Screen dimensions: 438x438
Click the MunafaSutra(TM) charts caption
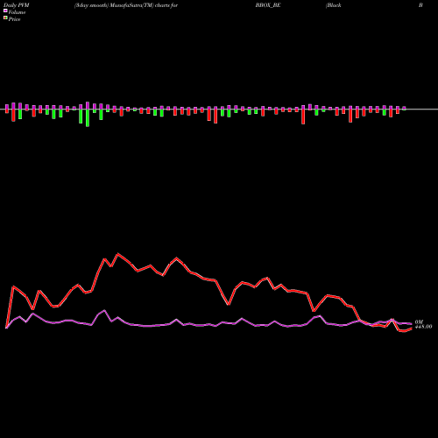tap(126, 5)
